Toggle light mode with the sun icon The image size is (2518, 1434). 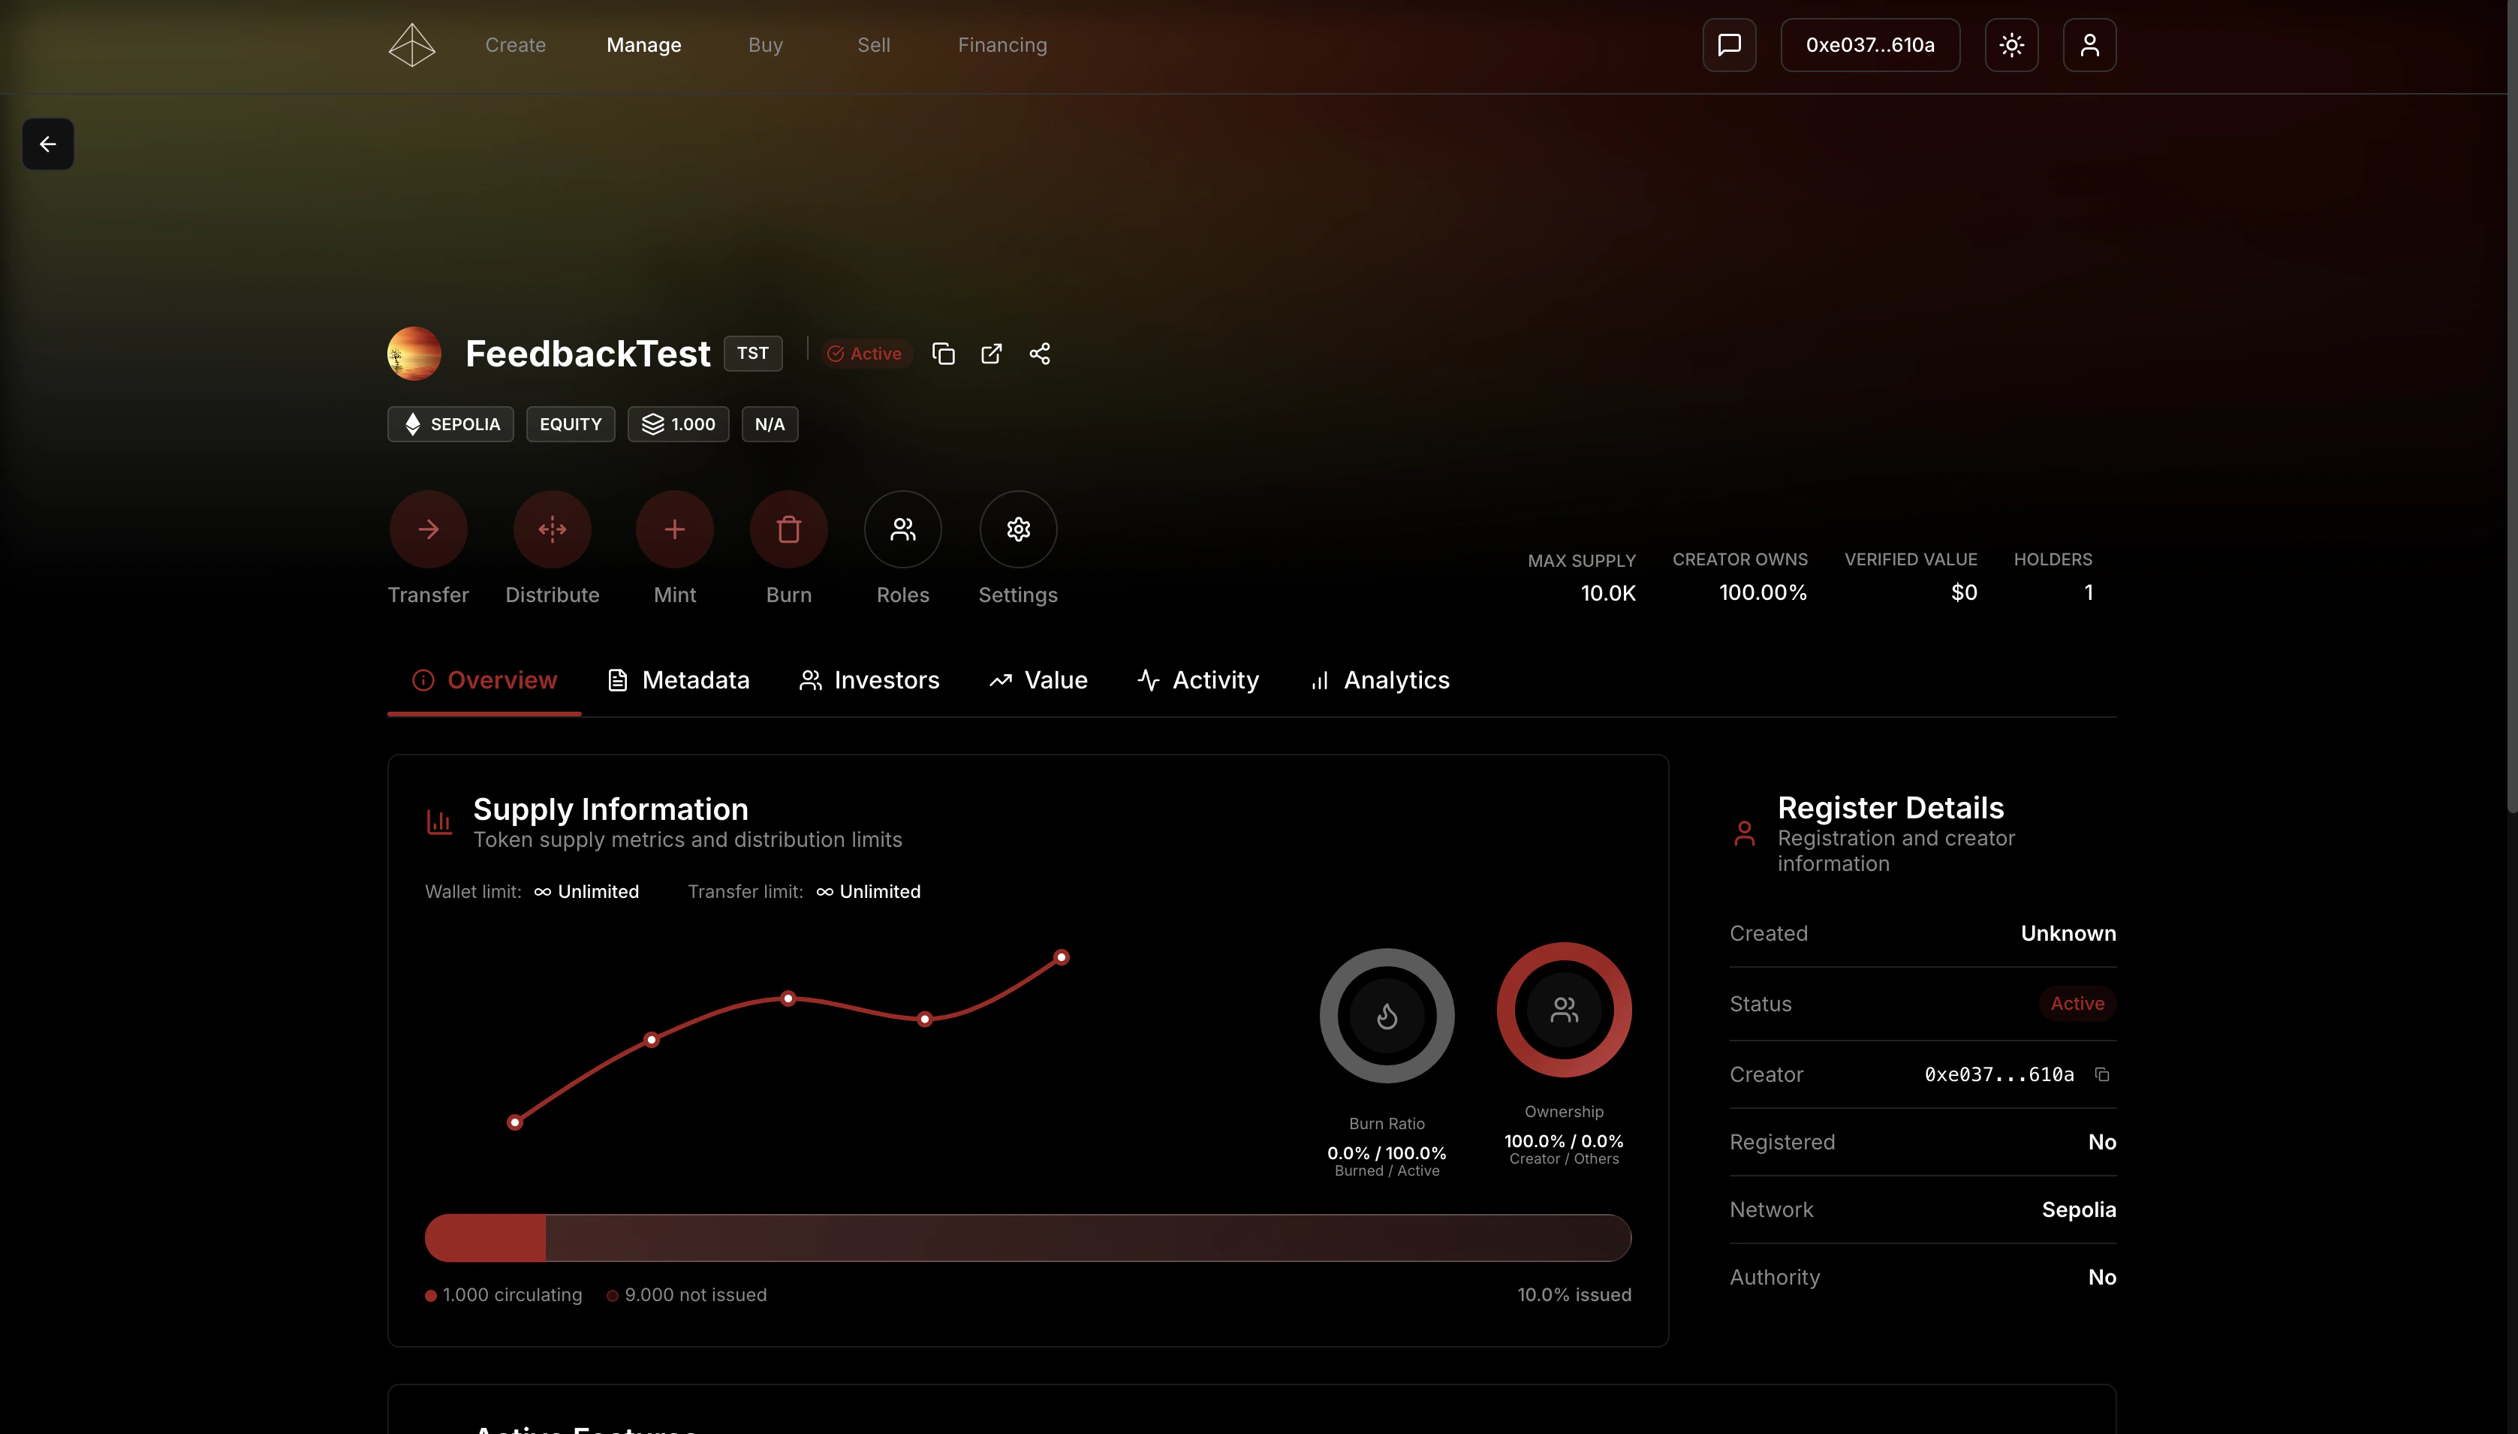[x=2010, y=44]
